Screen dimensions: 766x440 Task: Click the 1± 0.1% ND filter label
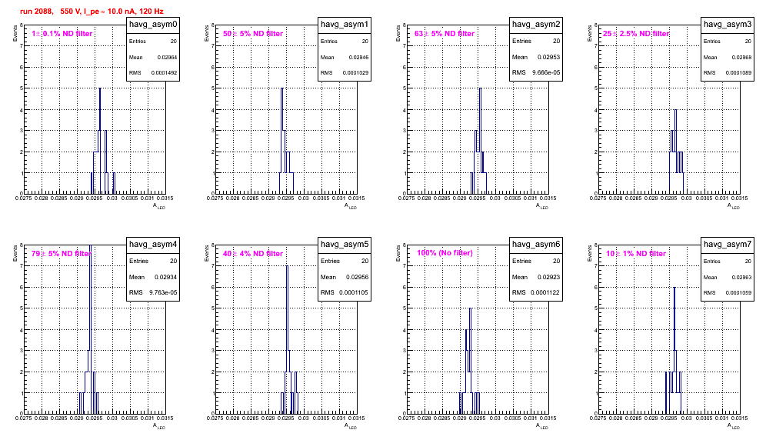(62, 34)
